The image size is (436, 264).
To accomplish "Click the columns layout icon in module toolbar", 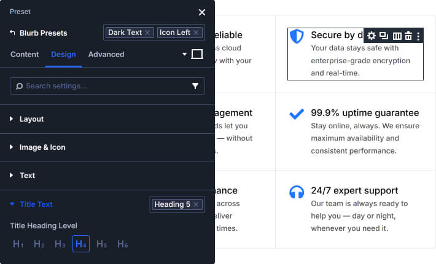I will (x=397, y=36).
